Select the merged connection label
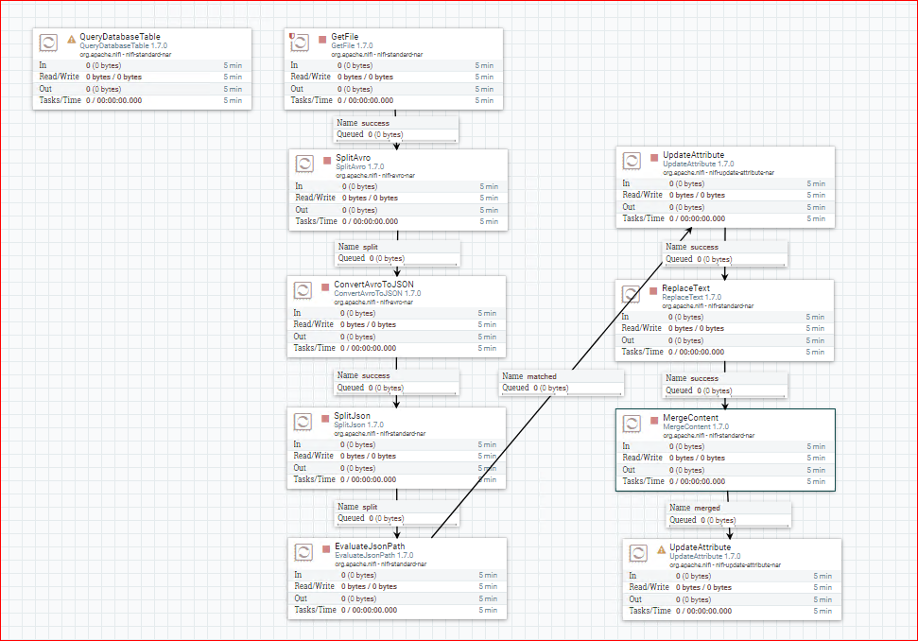918x641 pixels. [x=729, y=514]
